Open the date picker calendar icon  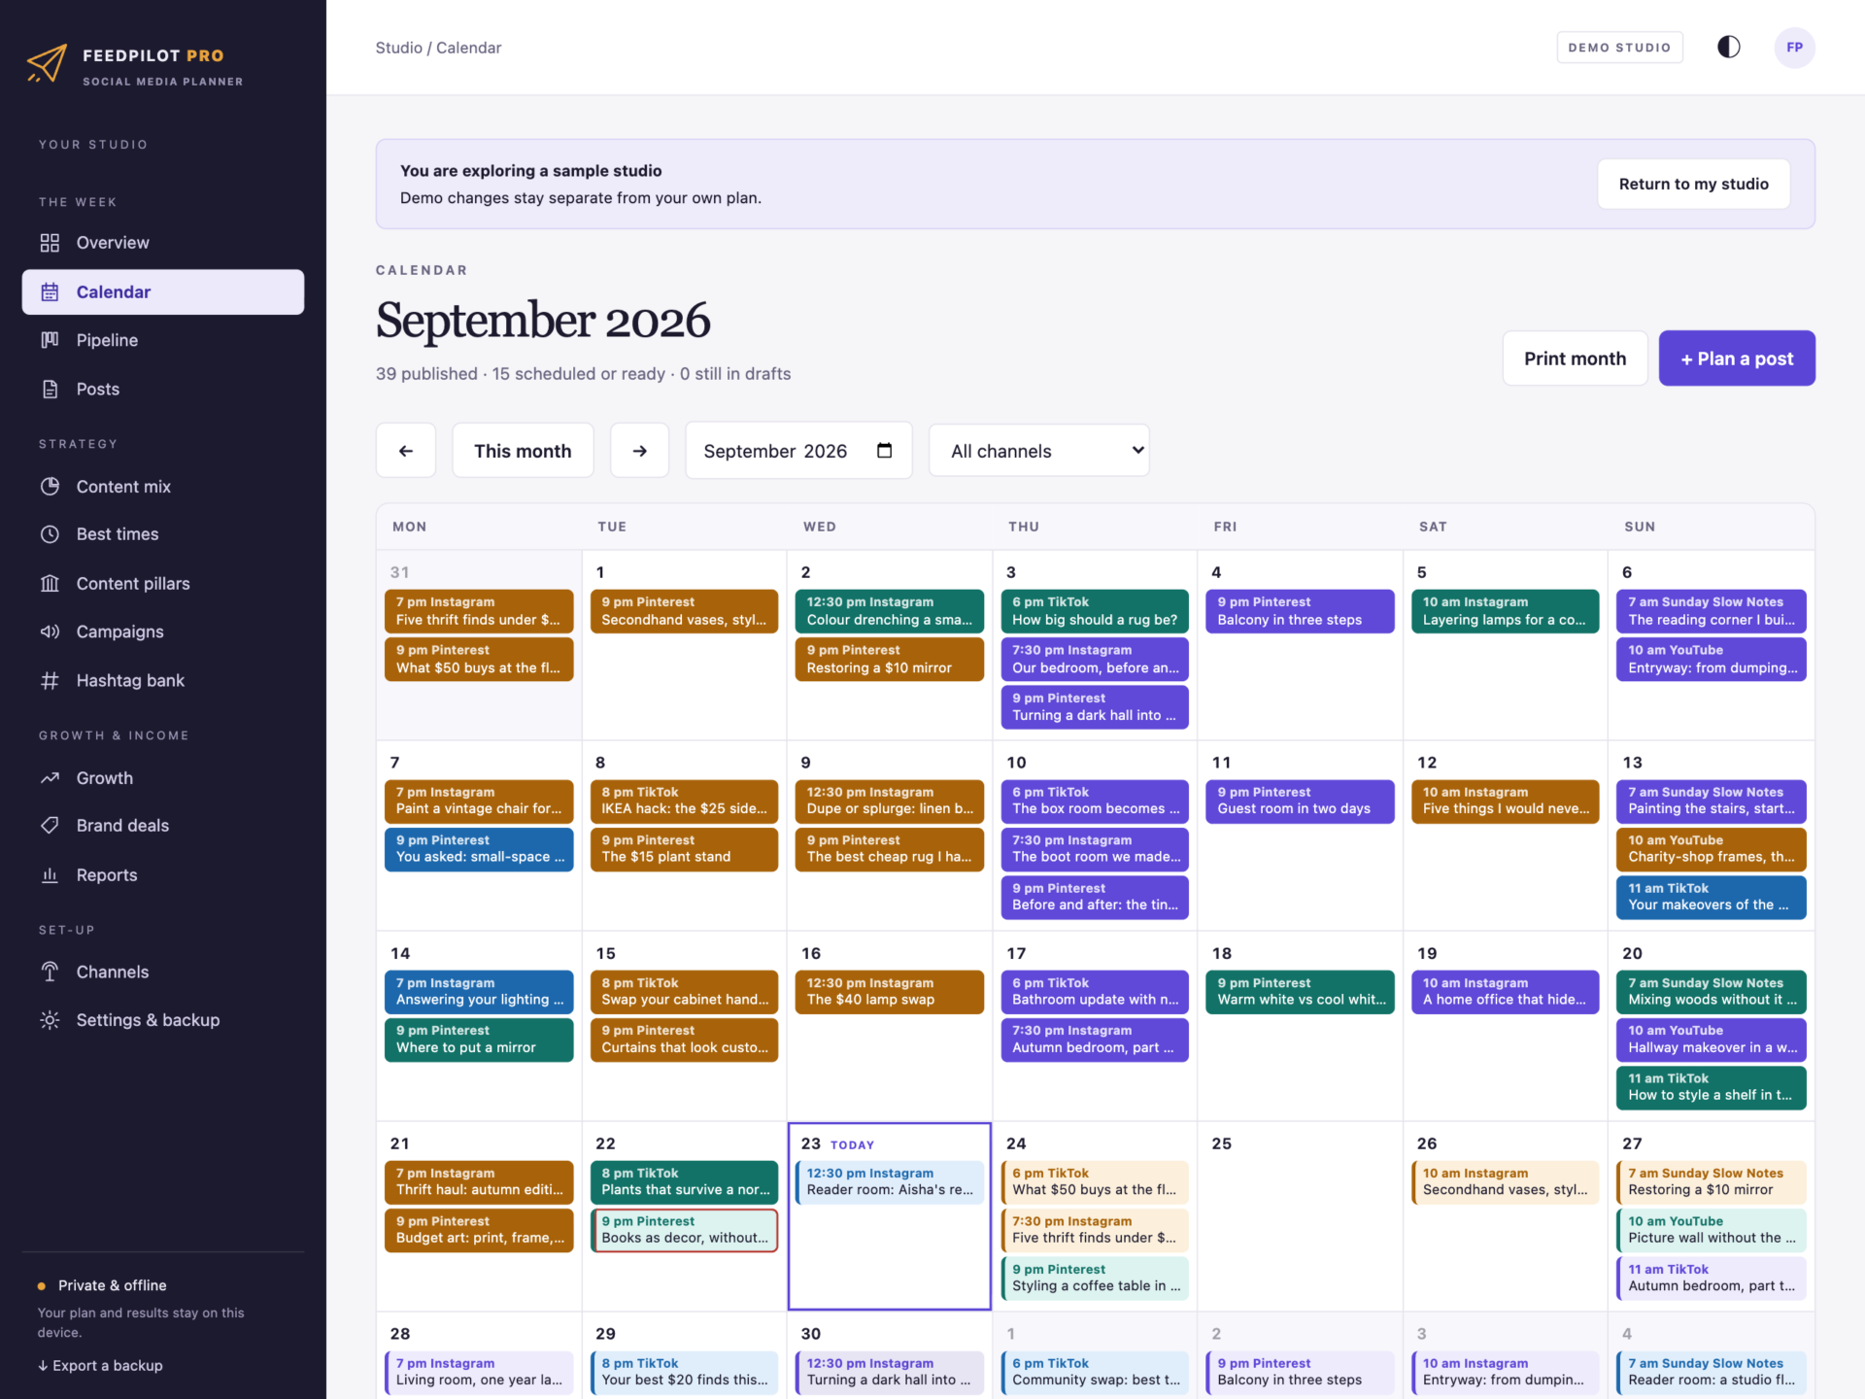[884, 451]
